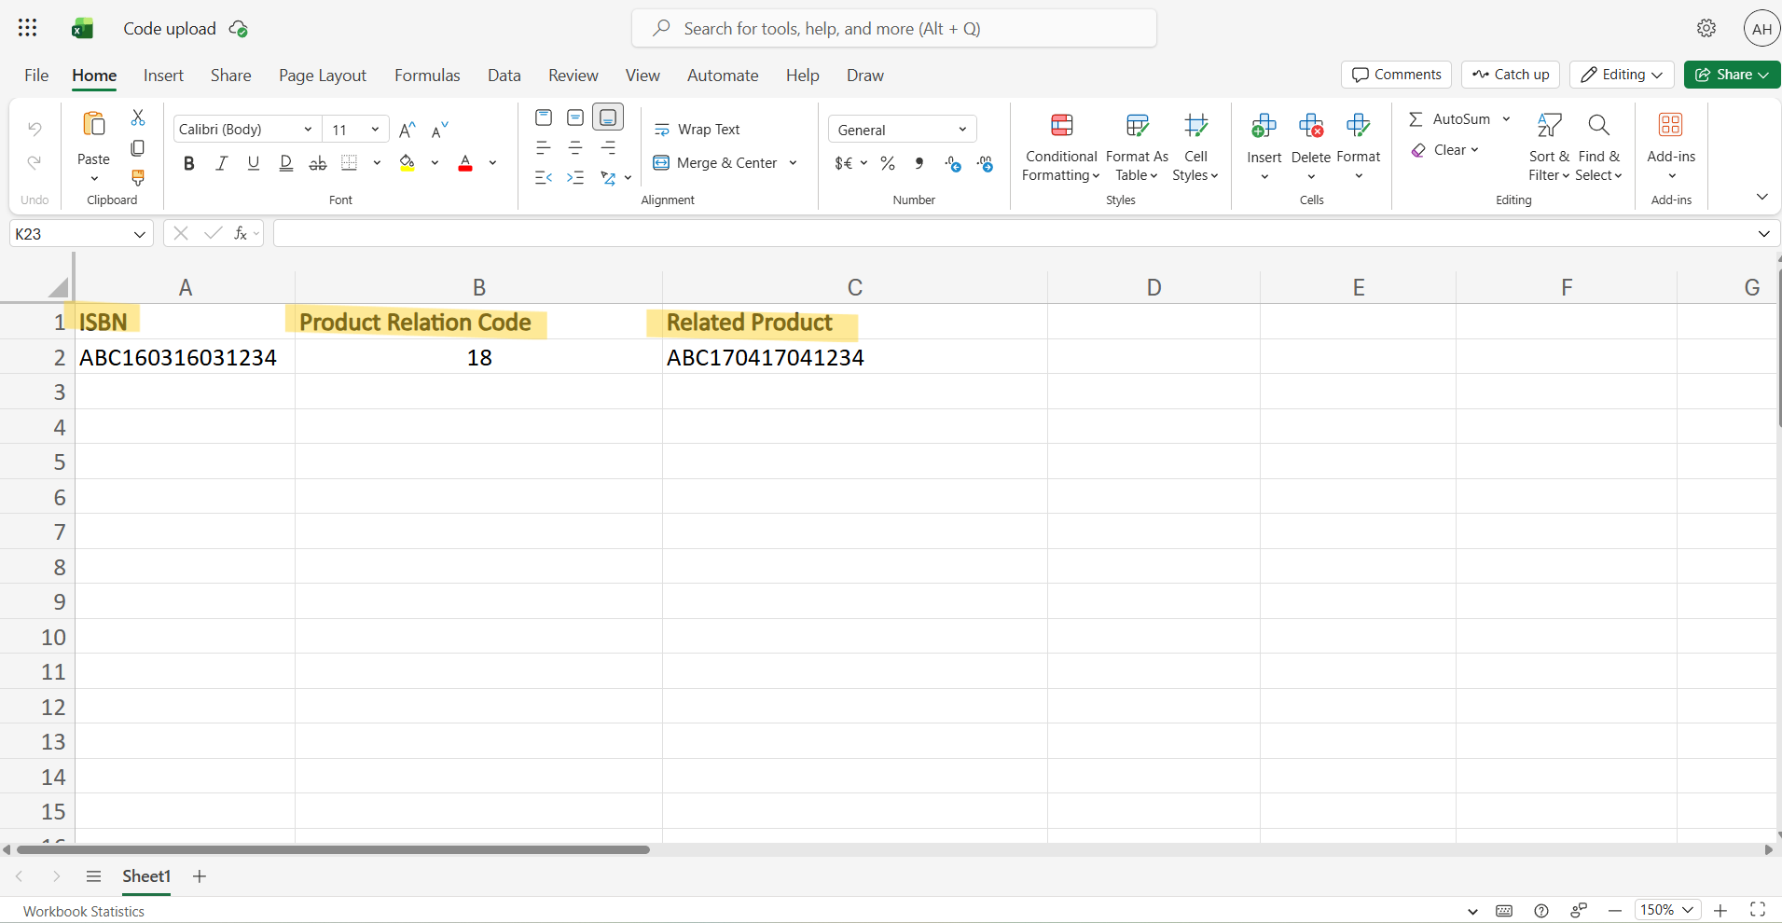
Task: Open the 150% zoom level dropdown
Action: pos(1666,910)
